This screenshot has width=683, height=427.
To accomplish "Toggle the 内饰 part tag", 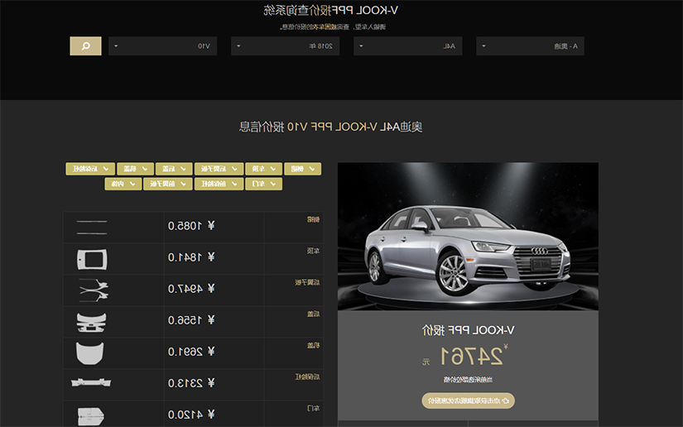I will (123, 184).
